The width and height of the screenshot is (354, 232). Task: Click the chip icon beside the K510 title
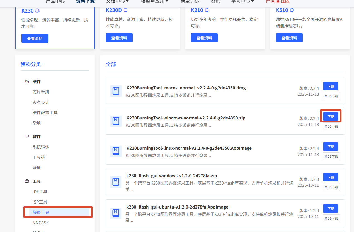tap(292, 10)
